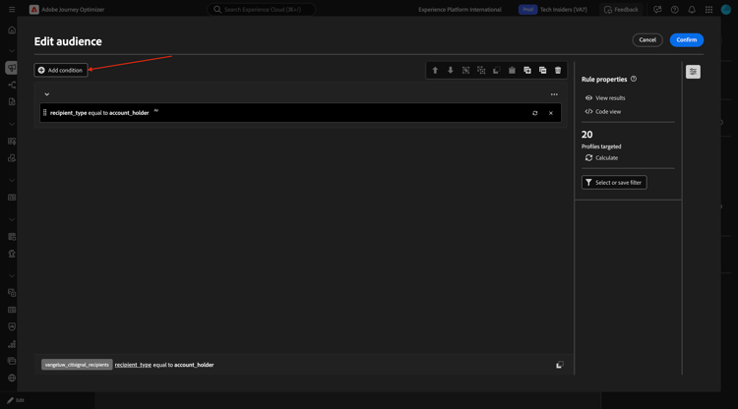This screenshot has height=409, width=738.
Task: Confirm the audience edit
Action: coord(686,40)
